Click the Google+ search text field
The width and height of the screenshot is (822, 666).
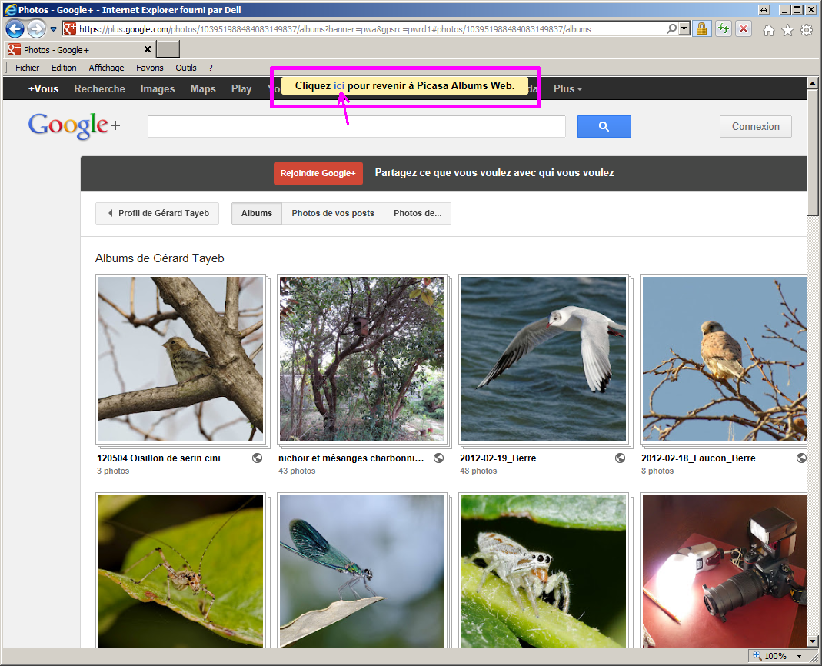coord(357,126)
